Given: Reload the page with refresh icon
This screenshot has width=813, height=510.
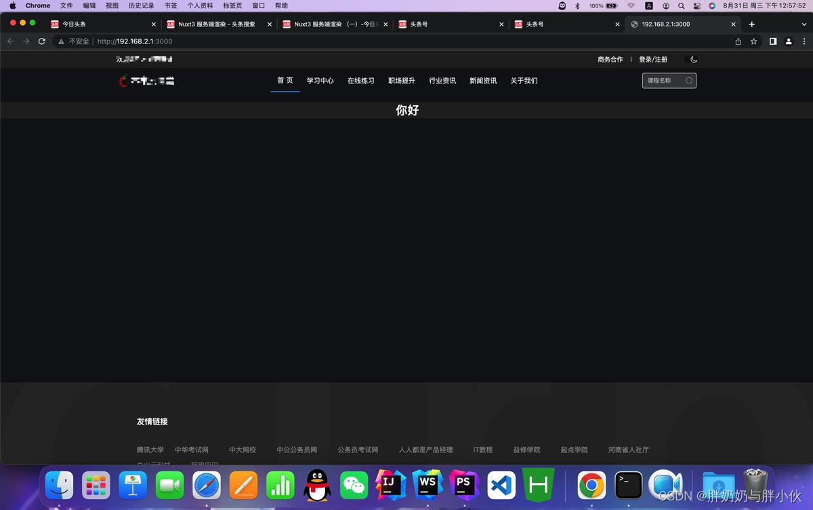Looking at the screenshot, I should (x=42, y=41).
